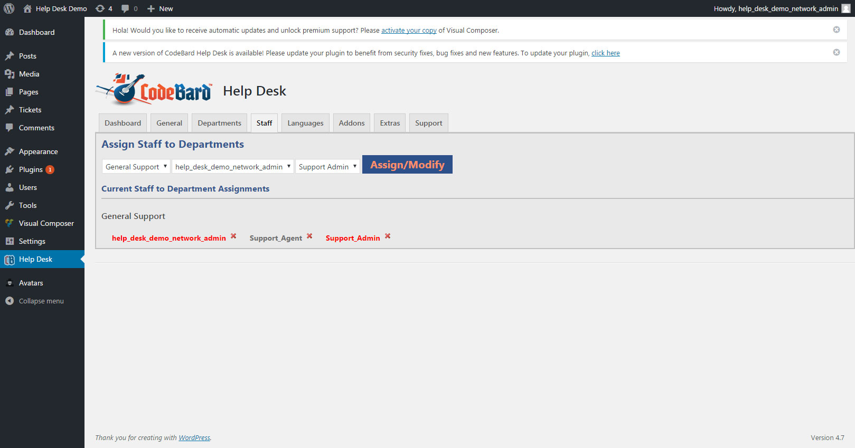Open the WordPress logo menu

(9, 8)
